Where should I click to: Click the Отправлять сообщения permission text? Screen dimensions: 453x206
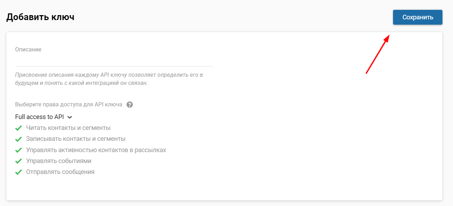(x=60, y=172)
